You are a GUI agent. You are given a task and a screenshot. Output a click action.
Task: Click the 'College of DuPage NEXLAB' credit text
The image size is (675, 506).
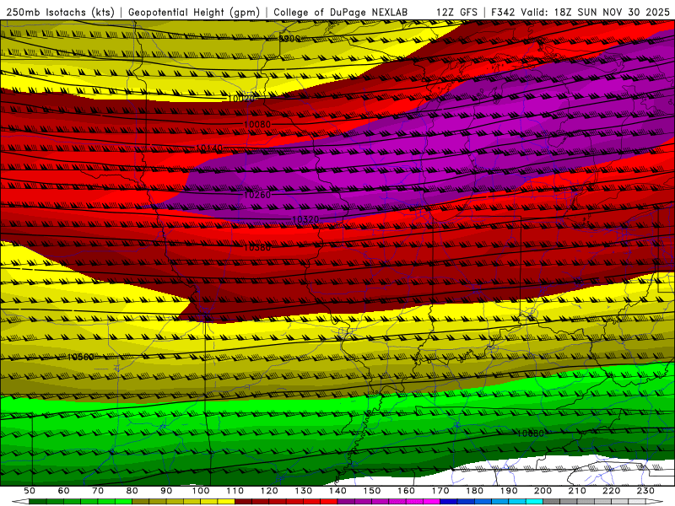(x=341, y=12)
